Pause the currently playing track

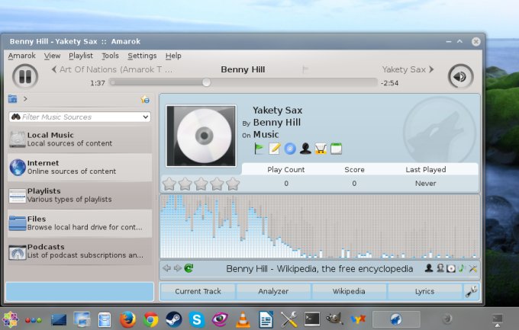[x=25, y=75]
